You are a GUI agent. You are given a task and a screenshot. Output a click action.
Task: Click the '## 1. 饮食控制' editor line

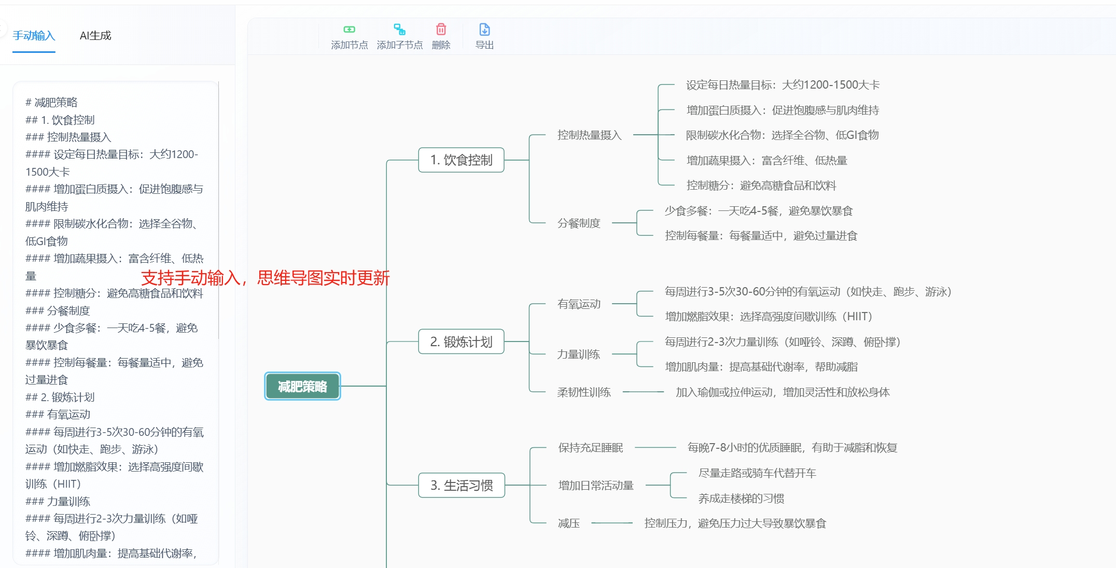tap(60, 120)
